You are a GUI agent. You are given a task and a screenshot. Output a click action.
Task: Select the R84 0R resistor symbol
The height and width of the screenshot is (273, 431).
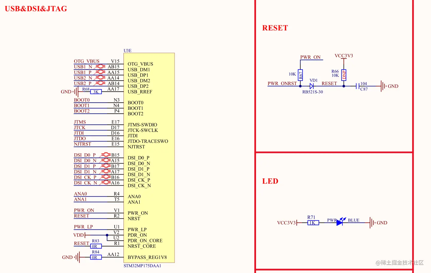(x=96, y=257)
